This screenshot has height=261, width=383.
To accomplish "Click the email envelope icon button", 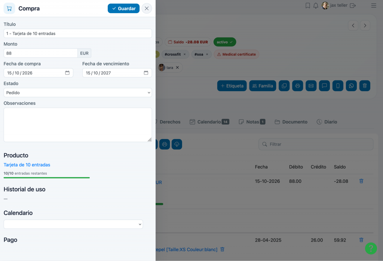I will pos(311,86).
